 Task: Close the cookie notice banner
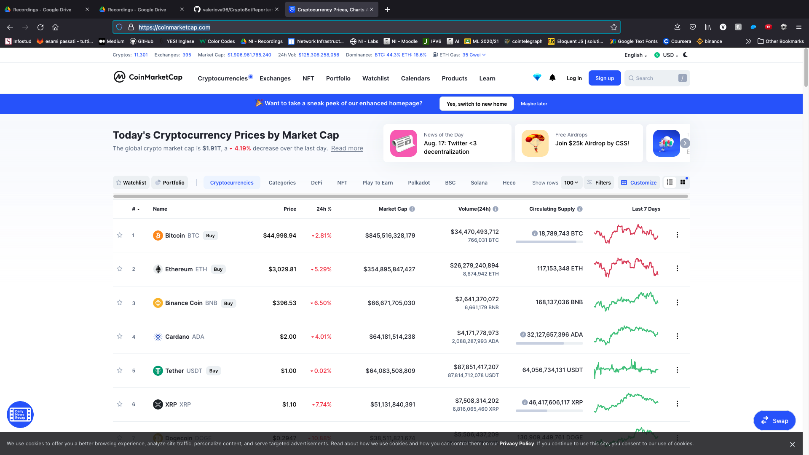(792, 444)
